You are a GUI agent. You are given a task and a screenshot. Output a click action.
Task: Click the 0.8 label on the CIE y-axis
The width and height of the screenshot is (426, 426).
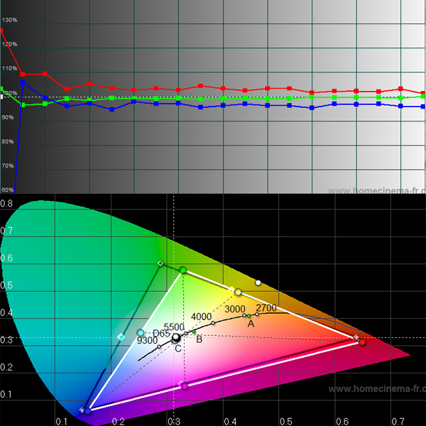pos(6,203)
